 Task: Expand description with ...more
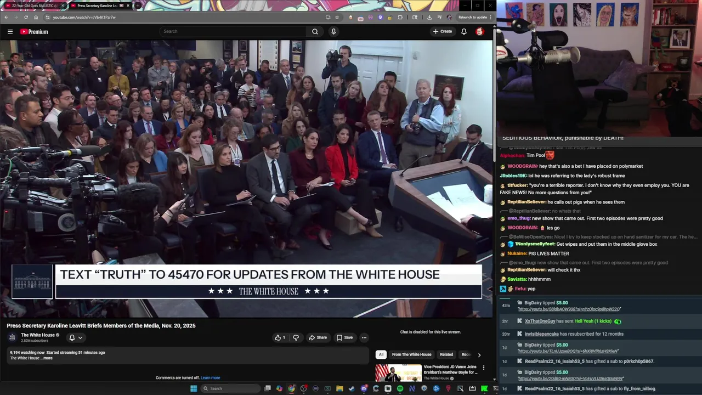pyautogui.click(x=47, y=358)
